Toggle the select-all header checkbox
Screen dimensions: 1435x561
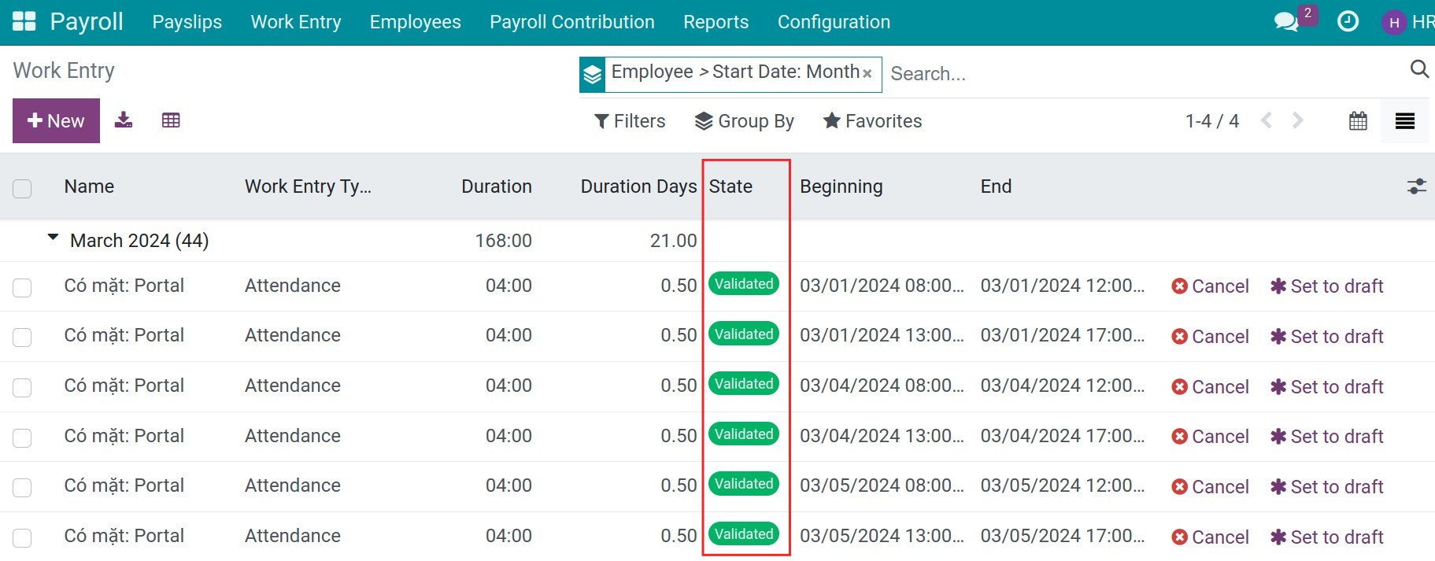click(x=22, y=188)
